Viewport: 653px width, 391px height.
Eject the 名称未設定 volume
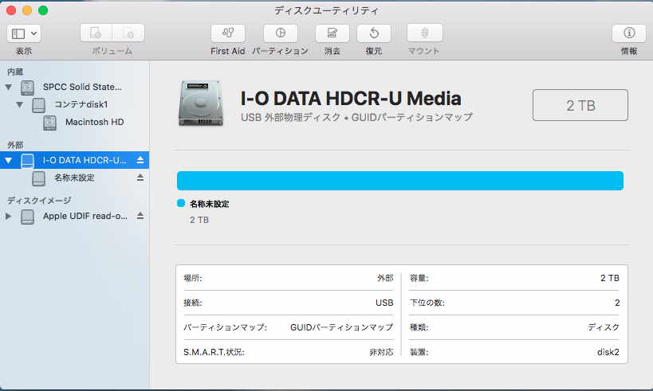pyautogui.click(x=140, y=178)
